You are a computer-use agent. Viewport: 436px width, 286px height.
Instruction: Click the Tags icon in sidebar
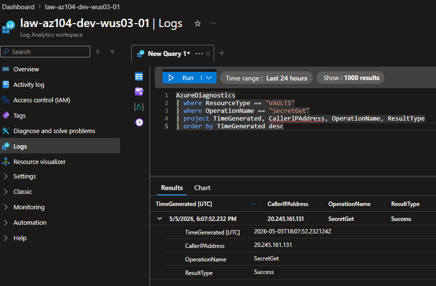[x=6, y=115]
